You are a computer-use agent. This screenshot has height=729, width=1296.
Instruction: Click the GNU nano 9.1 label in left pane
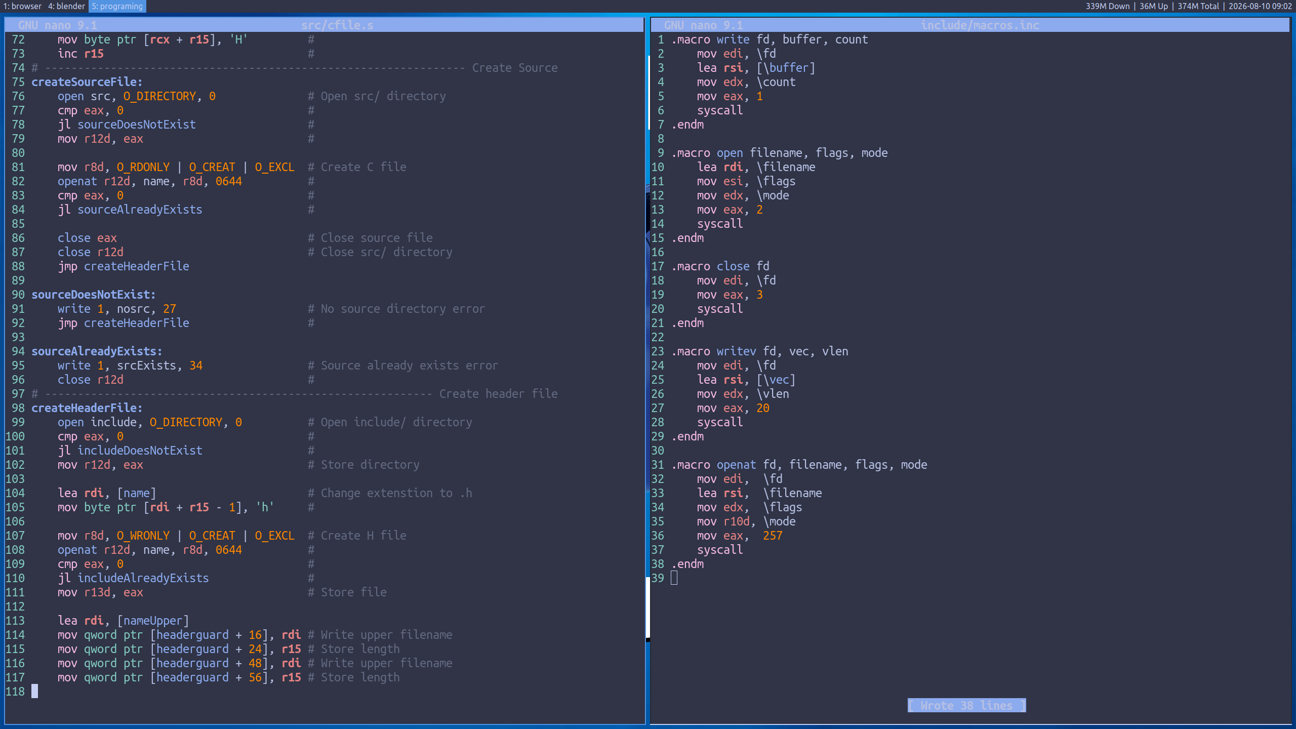click(x=57, y=25)
